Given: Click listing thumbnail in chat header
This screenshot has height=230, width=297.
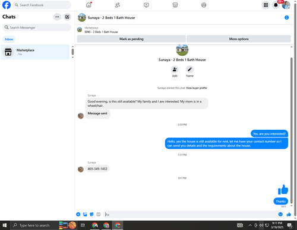Looking at the screenshot, I should pyautogui.click(x=82, y=18).
